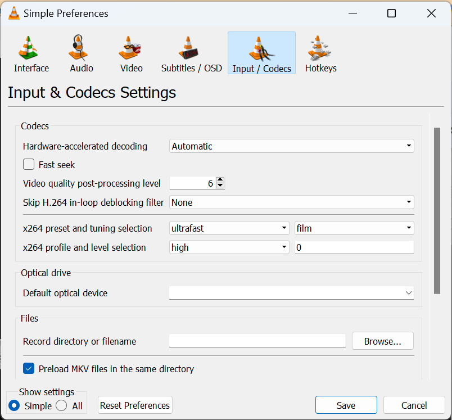
Task: Open the Video preferences icon
Action: click(x=130, y=53)
